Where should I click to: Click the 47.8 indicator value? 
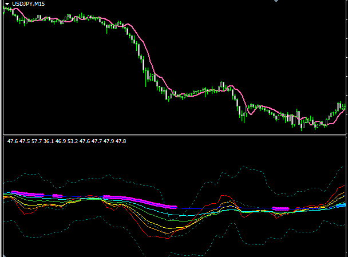point(121,141)
